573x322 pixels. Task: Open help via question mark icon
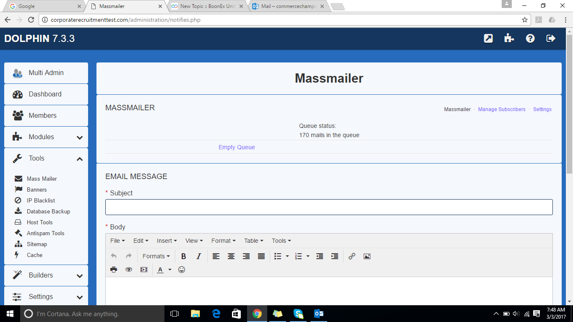click(530, 39)
